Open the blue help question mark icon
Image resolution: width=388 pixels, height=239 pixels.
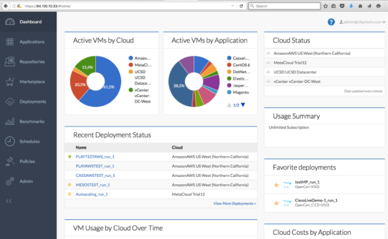click(331, 22)
